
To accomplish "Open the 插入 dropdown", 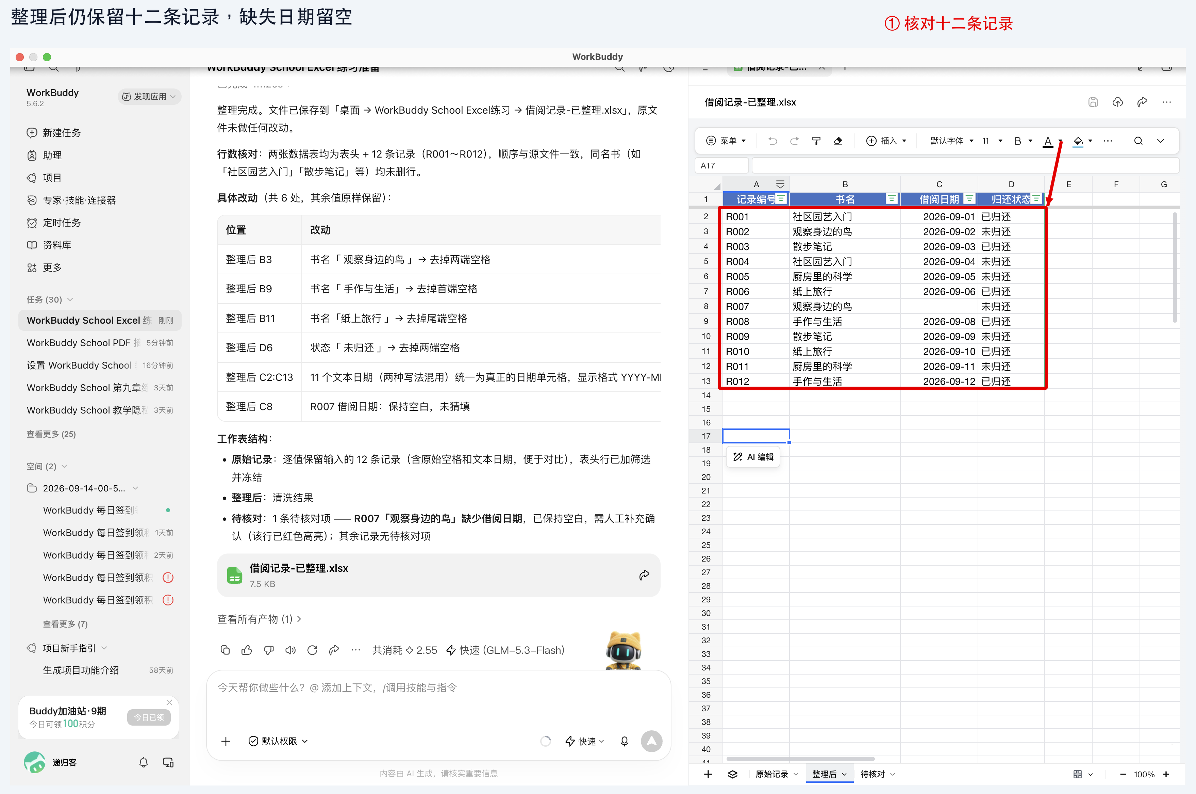I will (x=886, y=141).
